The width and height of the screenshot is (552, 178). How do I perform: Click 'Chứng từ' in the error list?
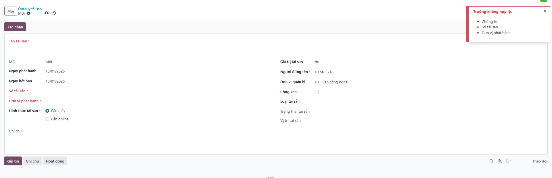490,22
